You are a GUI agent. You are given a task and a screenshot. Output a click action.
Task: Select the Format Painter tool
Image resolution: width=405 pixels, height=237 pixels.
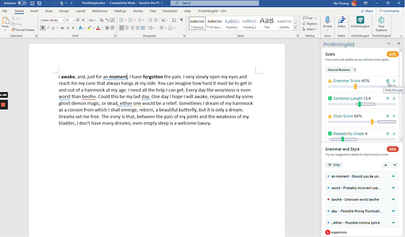click(23, 30)
